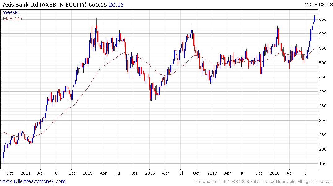The width and height of the screenshot is (333, 186).
Task: Click the 650 price axis label
Action: pos(322,19)
